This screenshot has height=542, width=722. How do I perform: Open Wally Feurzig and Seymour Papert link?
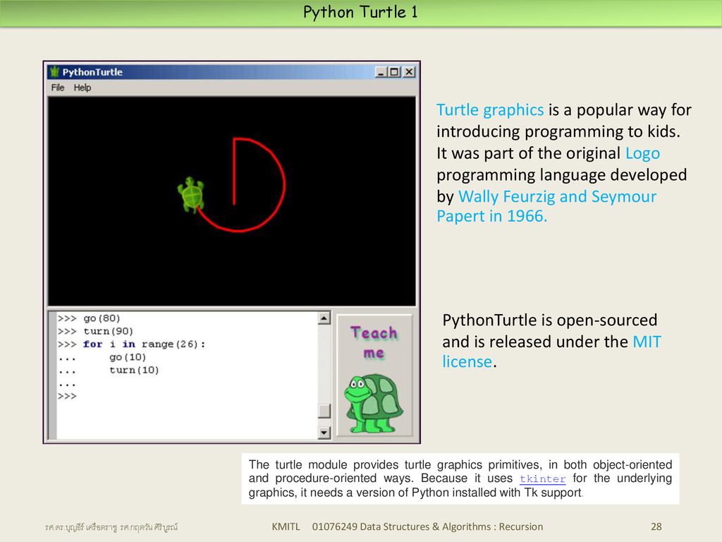[x=546, y=206]
